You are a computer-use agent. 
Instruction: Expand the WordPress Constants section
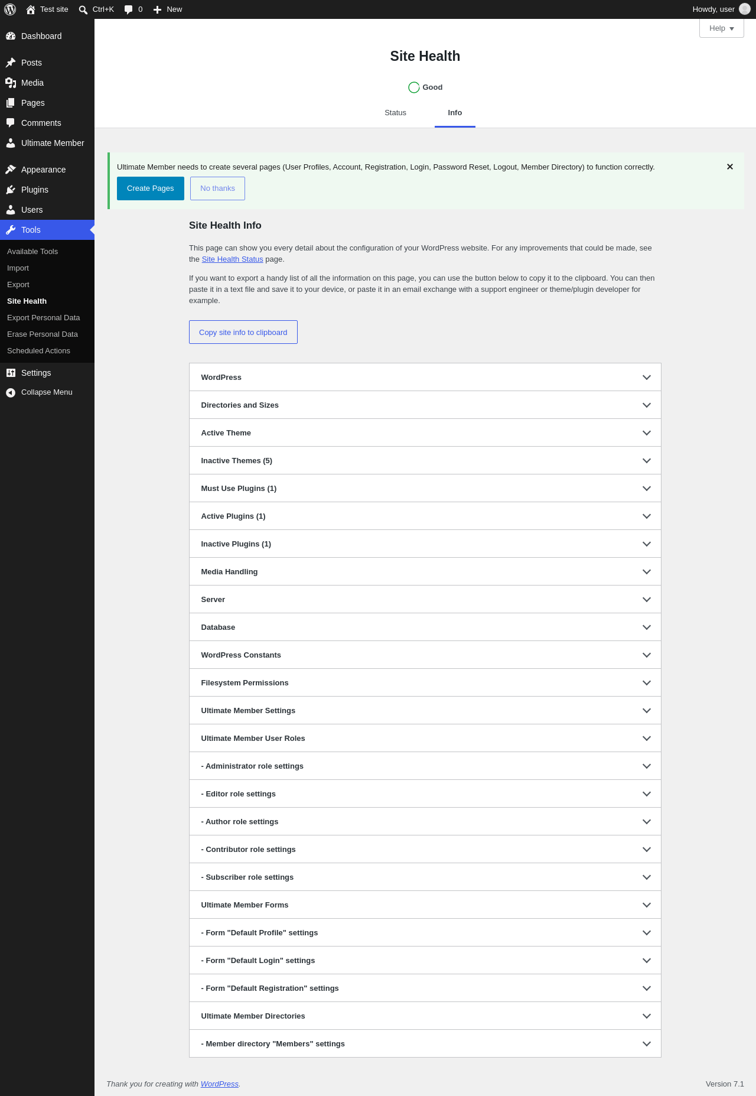[425, 655]
